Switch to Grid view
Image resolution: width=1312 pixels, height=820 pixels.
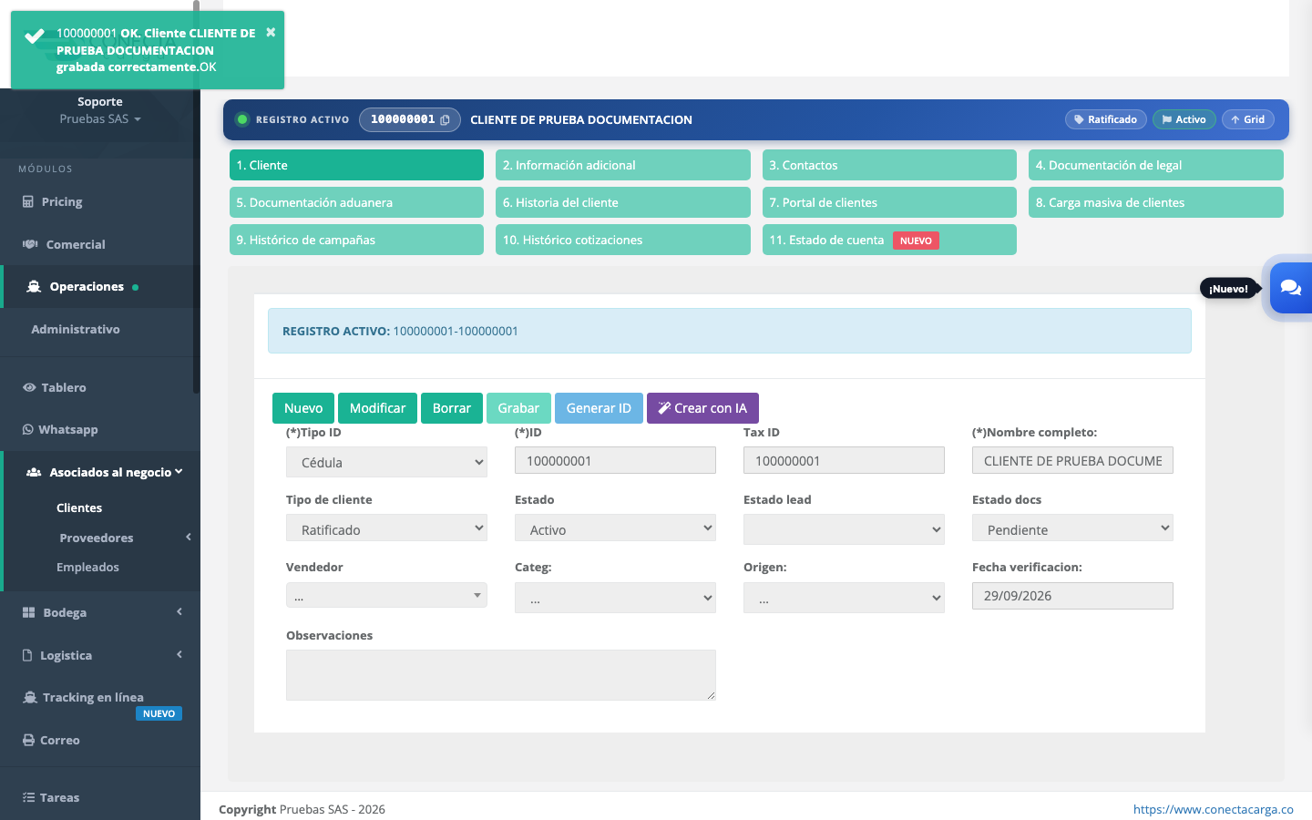coord(1247,119)
